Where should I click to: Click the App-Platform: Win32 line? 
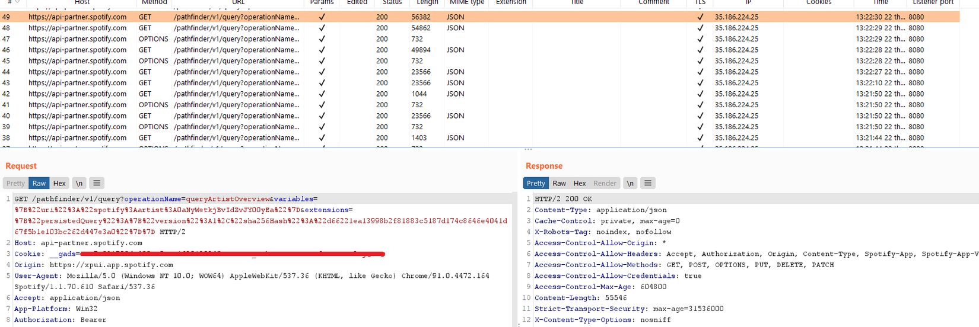(56, 309)
